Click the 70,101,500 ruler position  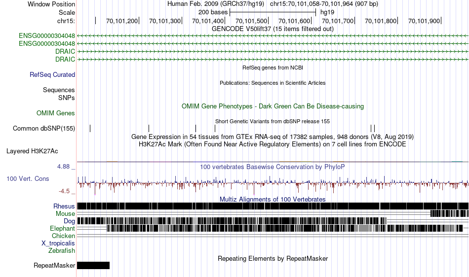[x=251, y=21]
